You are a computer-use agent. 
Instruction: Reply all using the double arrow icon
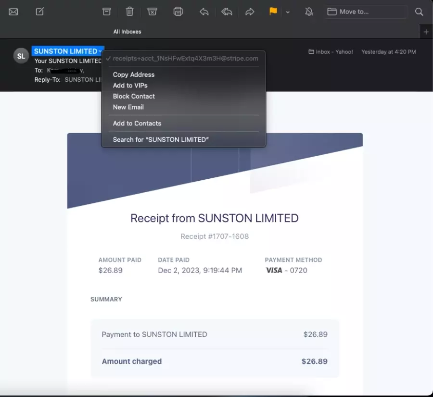[227, 12]
